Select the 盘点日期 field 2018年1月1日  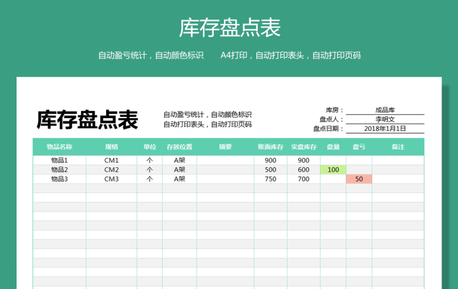[x=385, y=128]
